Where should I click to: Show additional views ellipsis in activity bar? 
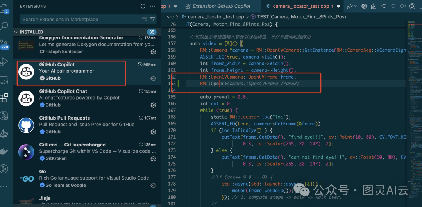[3, 187]
